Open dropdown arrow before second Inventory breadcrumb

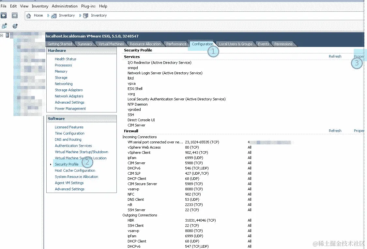click(x=80, y=15)
